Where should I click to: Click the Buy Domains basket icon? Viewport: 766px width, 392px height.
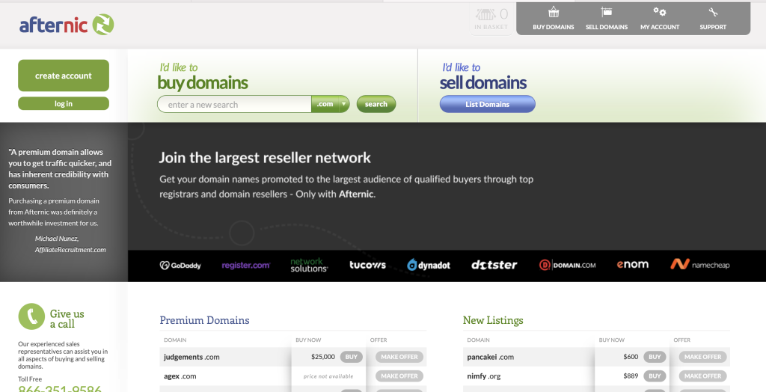tap(553, 13)
